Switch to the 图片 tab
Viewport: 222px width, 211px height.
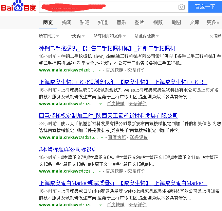click(x=140, y=22)
